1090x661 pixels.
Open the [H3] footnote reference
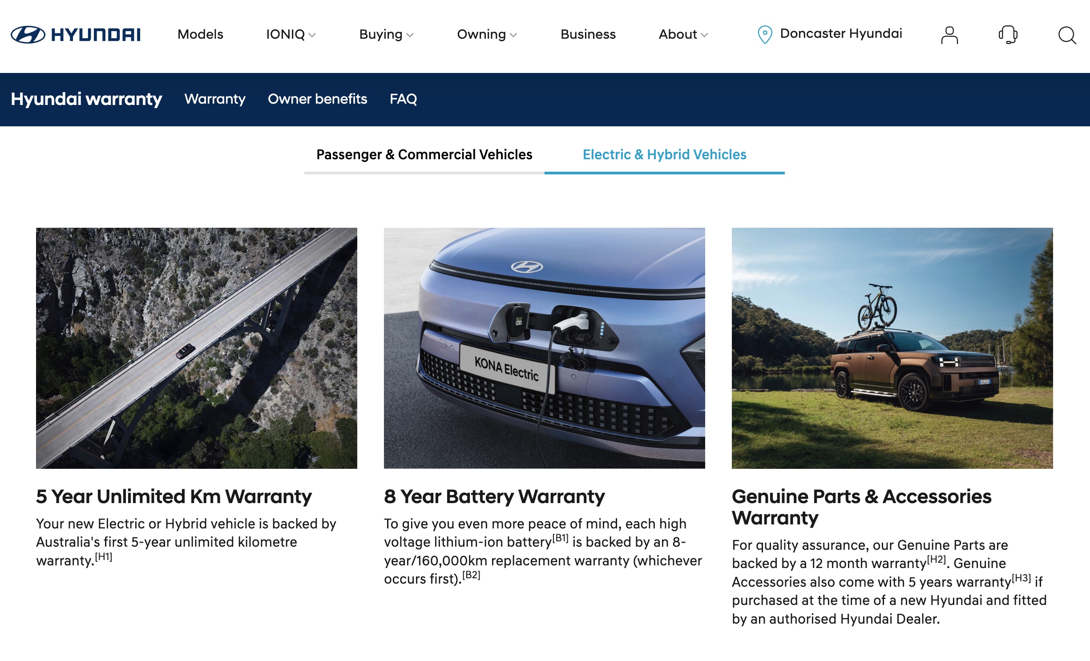(1021, 578)
